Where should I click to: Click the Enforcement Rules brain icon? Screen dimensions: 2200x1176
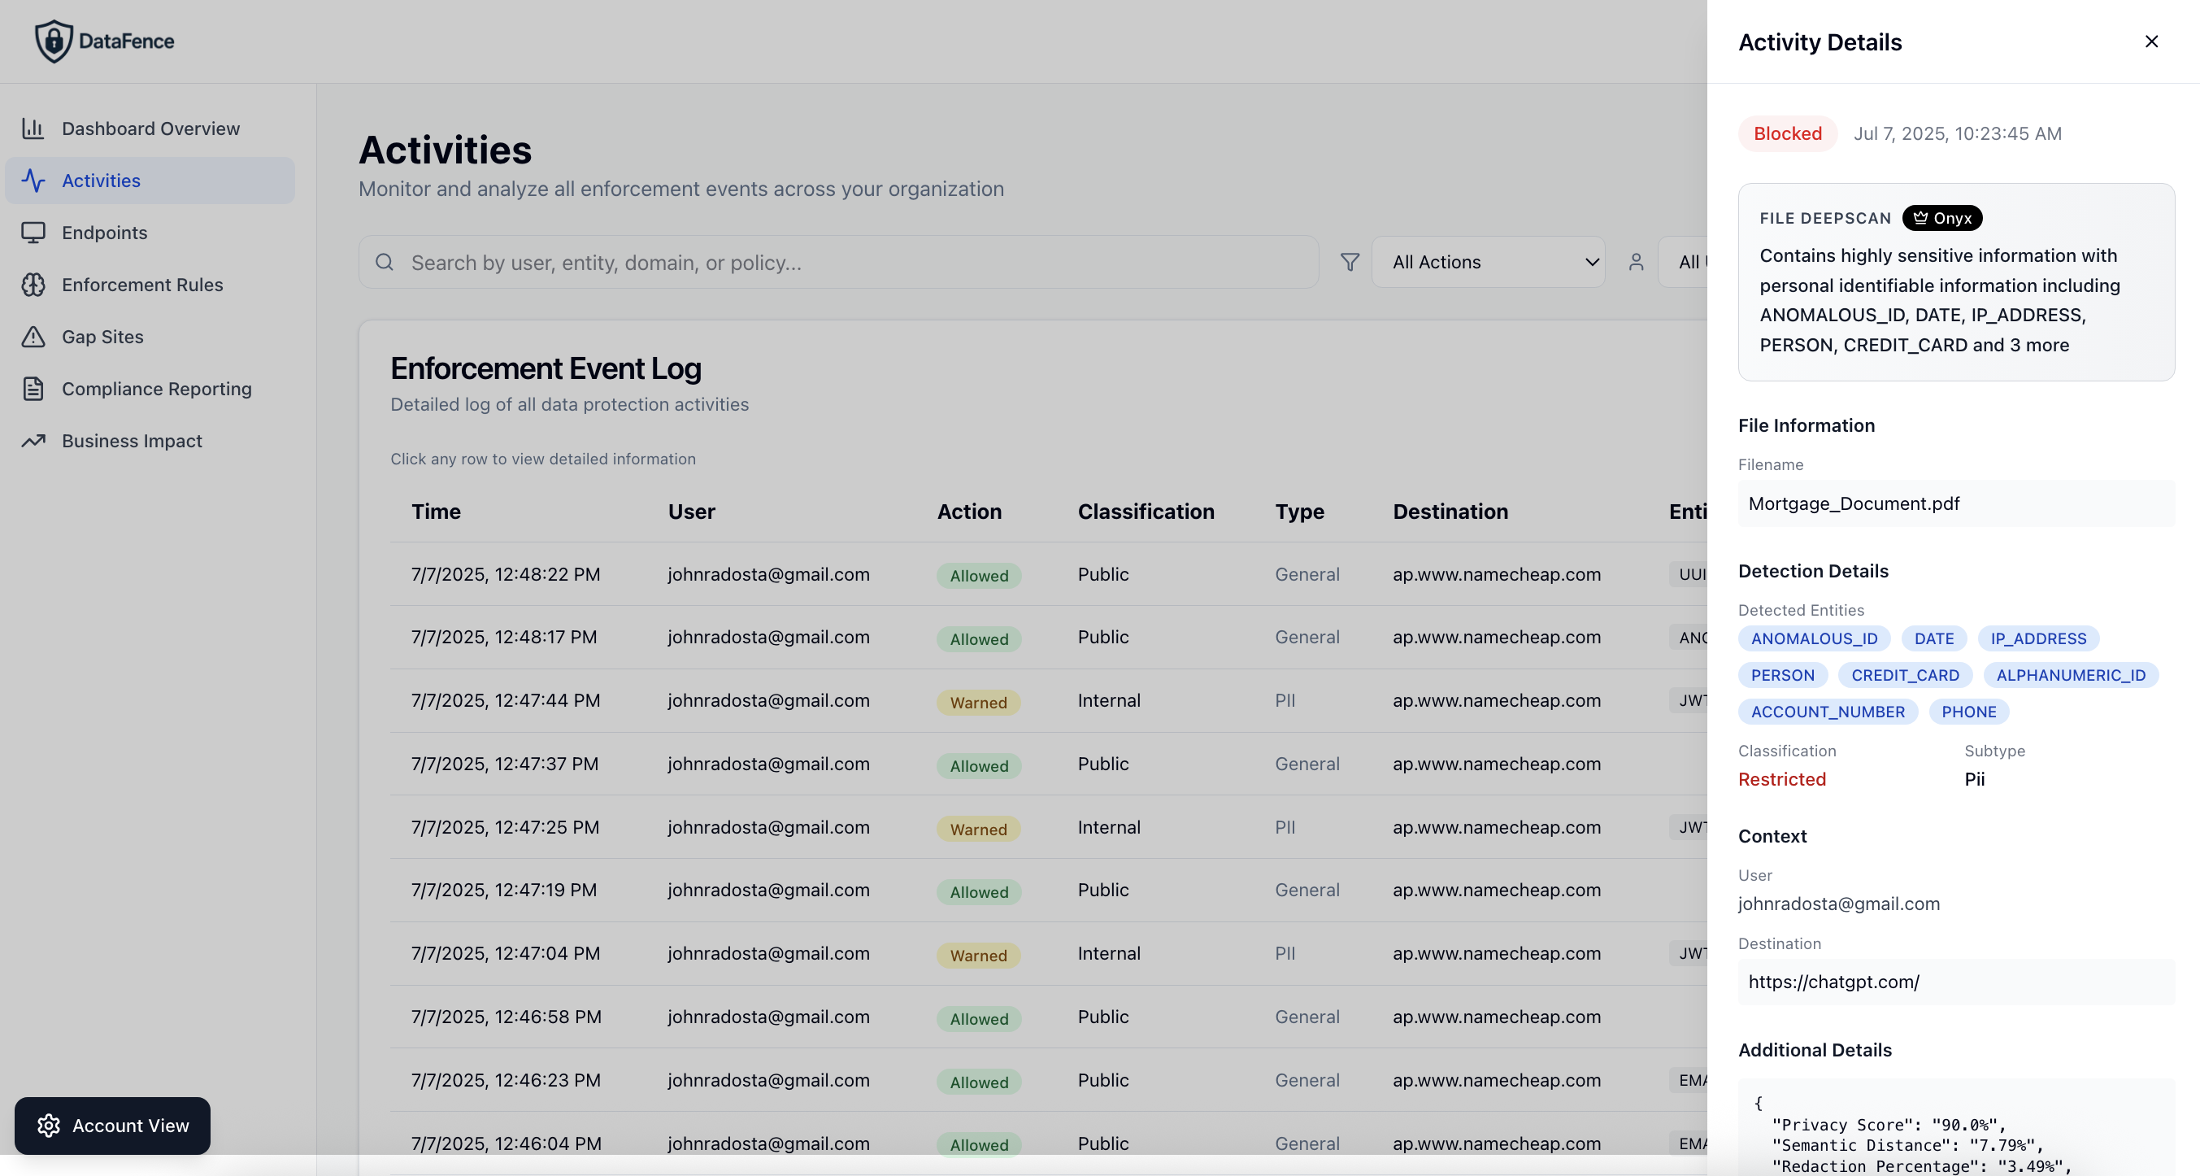click(33, 285)
